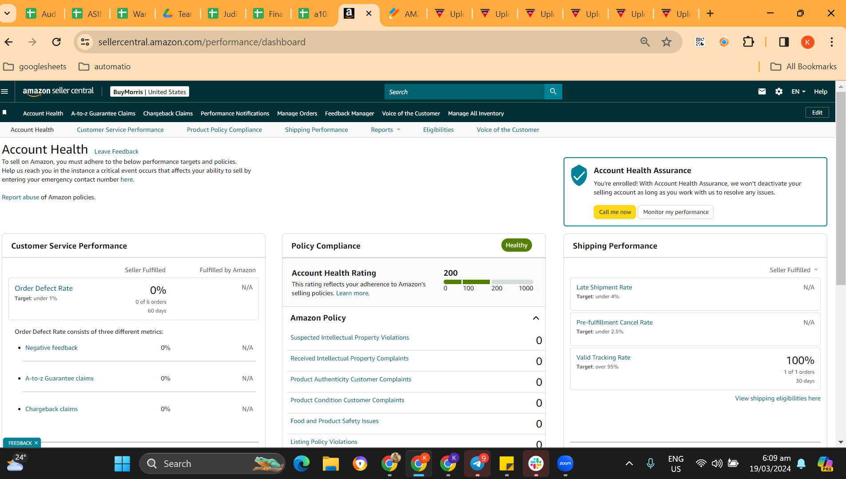Open the Valid Tracking Rate link
Screen dimensions: 846x479
(x=603, y=357)
